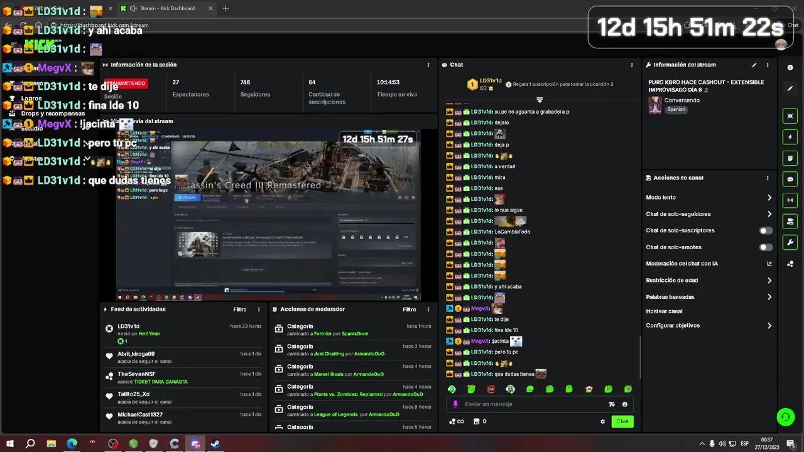804x452 pixels.
Task: Open the green headset support bubble
Action: point(785,417)
